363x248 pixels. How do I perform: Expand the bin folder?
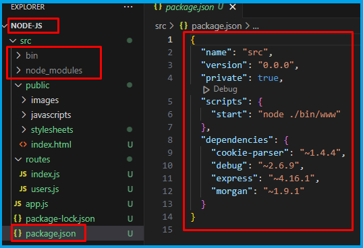18,55
